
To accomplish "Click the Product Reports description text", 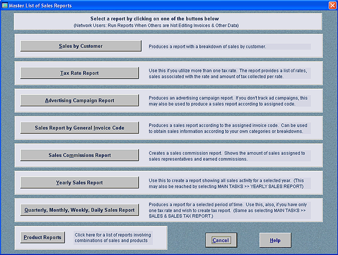I will click(x=113, y=237).
